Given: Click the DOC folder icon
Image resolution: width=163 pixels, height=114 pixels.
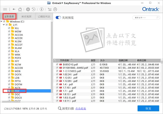Looking at the screenshot, I should tap(13, 94).
